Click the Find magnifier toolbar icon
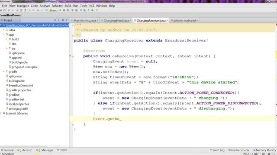This screenshot has width=277, height=155. coord(29,10)
